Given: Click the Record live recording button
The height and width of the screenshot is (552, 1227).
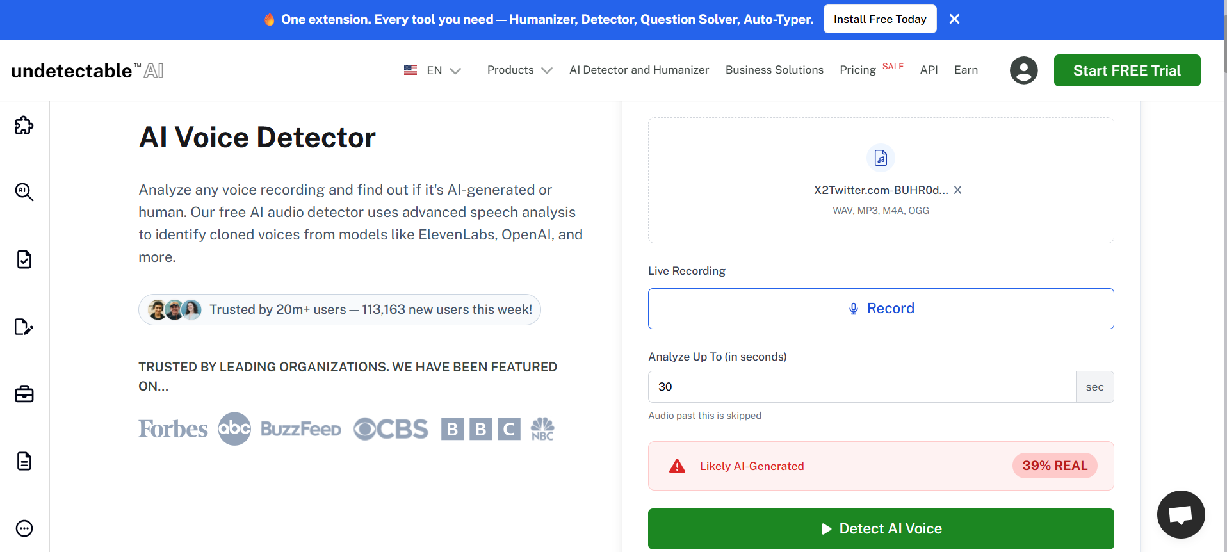Looking at the screenshot, I should point(881,309).
